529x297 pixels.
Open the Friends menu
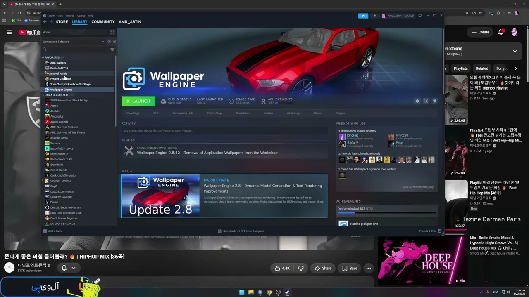(x=70, y=16)
